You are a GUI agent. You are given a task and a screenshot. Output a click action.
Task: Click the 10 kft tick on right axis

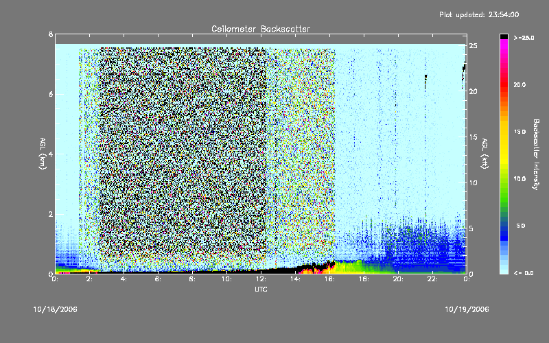(x=473, y=182)
